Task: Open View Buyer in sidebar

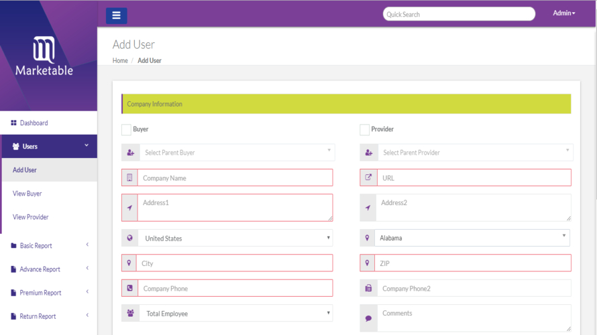Action: click(27, 194)
